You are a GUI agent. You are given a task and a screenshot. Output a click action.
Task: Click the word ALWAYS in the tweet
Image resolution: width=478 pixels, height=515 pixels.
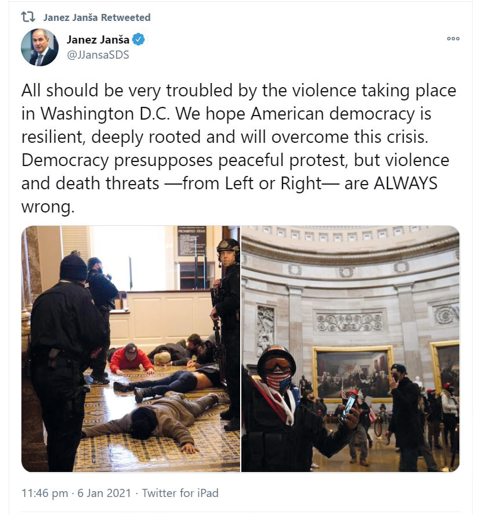(x=405, y=183)
